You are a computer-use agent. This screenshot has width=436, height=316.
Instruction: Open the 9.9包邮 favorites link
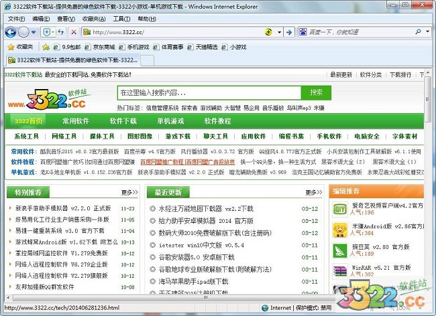(x=67, y=47)
